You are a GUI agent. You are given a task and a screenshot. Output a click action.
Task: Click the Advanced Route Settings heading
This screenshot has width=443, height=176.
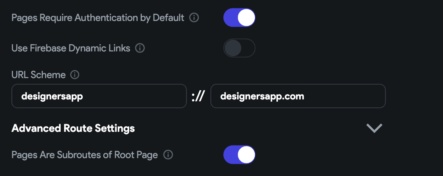click(73, 128)
